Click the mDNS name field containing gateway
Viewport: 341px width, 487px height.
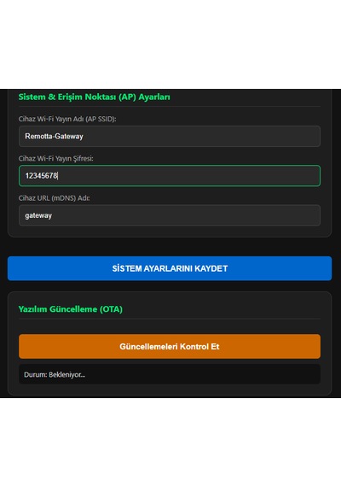(x=170, y=215)
